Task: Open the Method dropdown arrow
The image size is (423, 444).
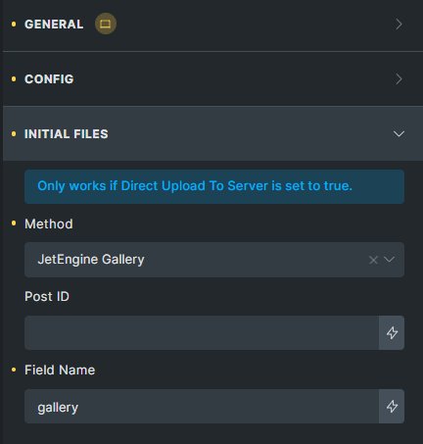Action: 390,260
